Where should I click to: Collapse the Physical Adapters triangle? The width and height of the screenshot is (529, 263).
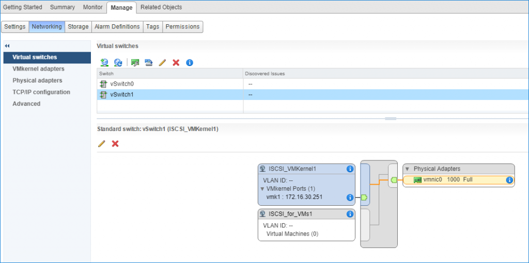point(408,169)
